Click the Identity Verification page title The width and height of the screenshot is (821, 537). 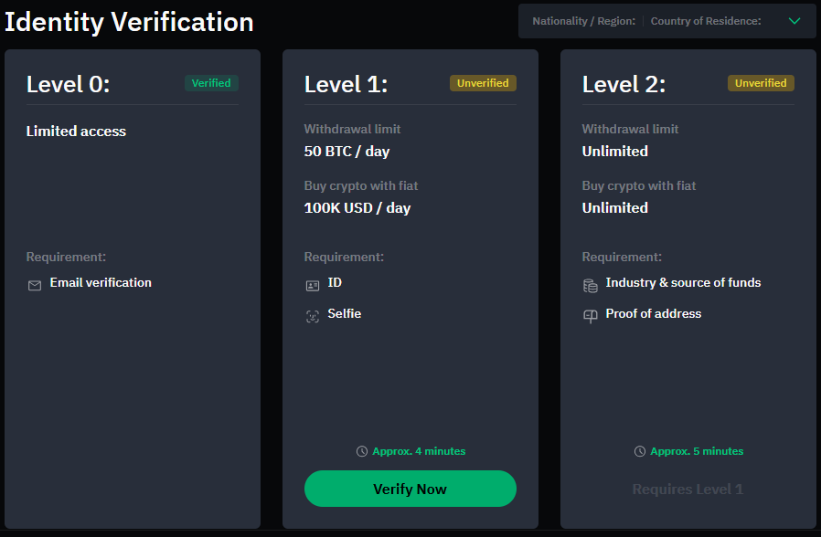129,22
